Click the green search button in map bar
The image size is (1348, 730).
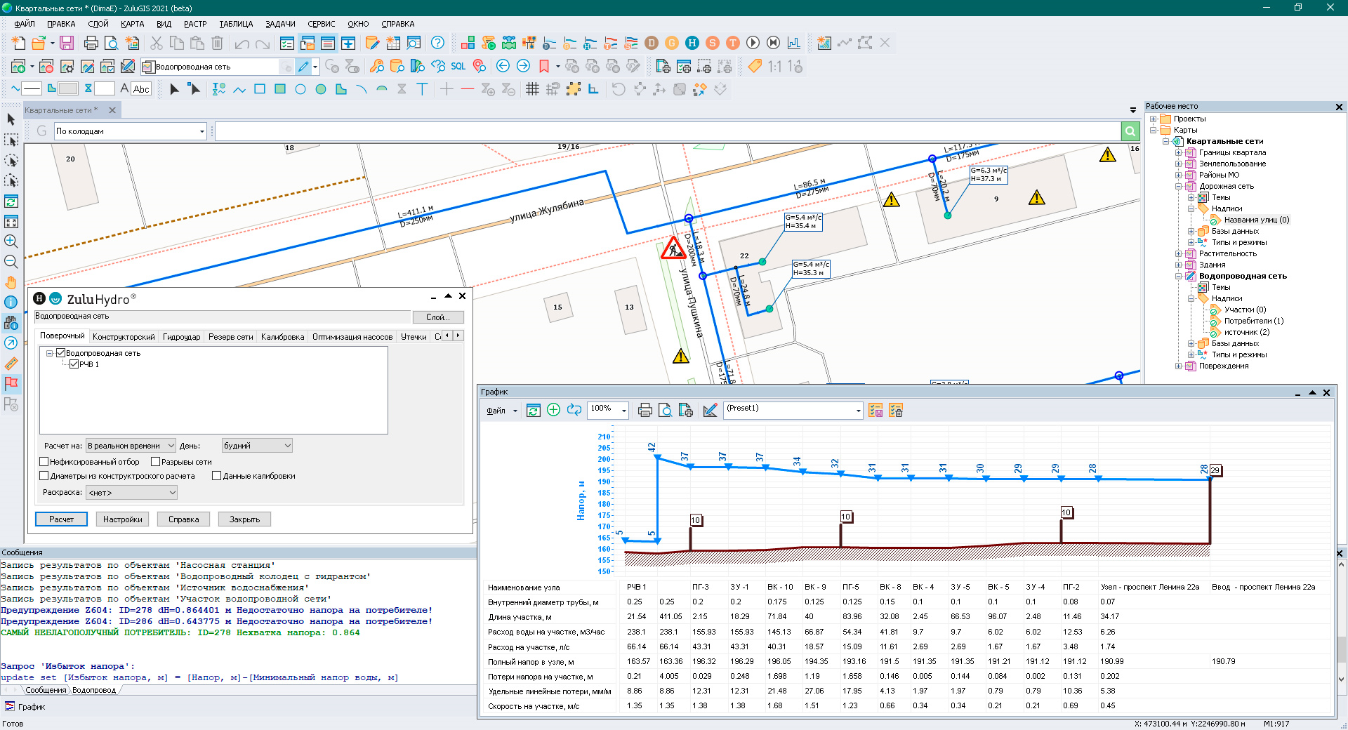point(1130,131)
